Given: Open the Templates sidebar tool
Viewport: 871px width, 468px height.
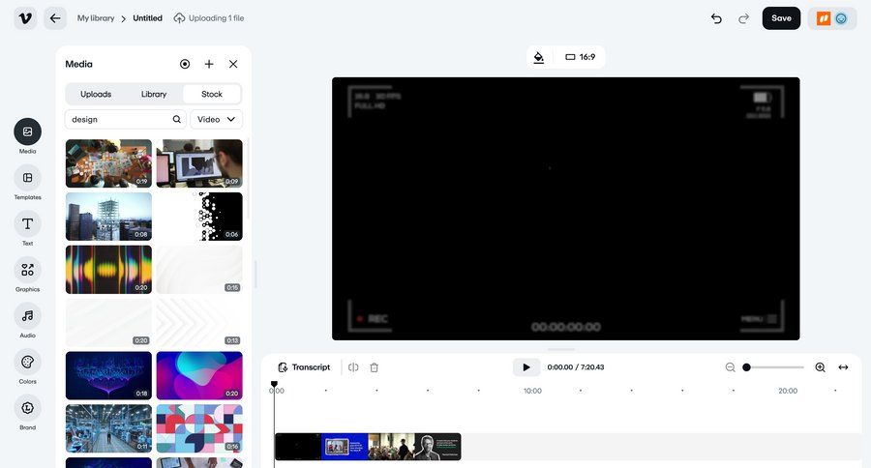Looking at the screenshot, I should [x=27, y=182].
